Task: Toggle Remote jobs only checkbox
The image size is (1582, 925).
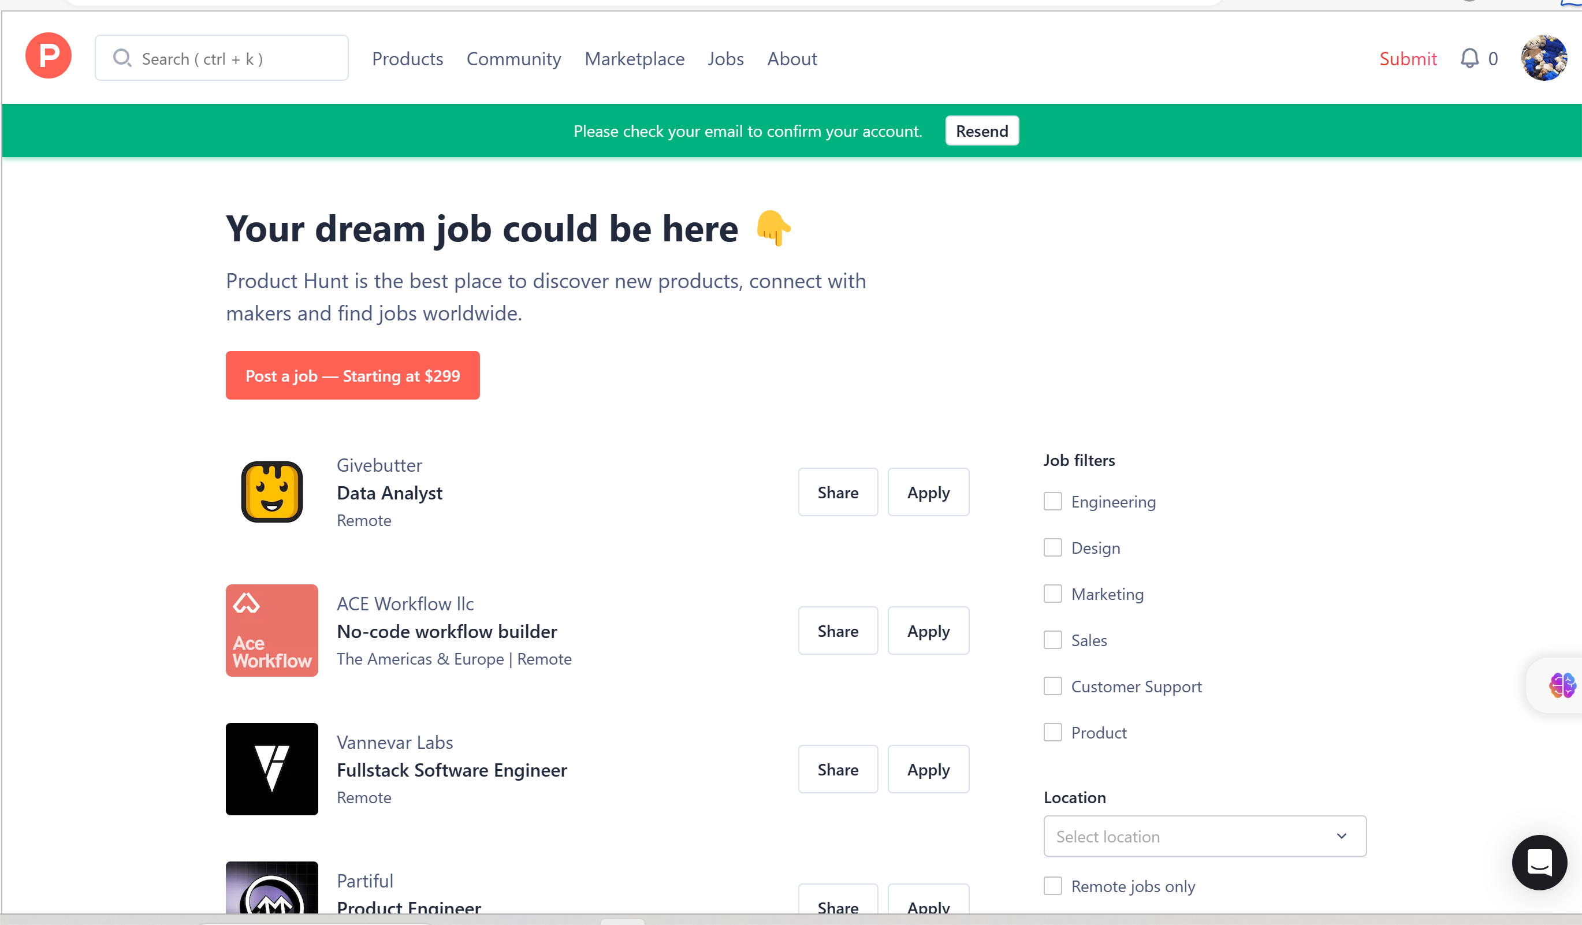Action: [1053, 886]
